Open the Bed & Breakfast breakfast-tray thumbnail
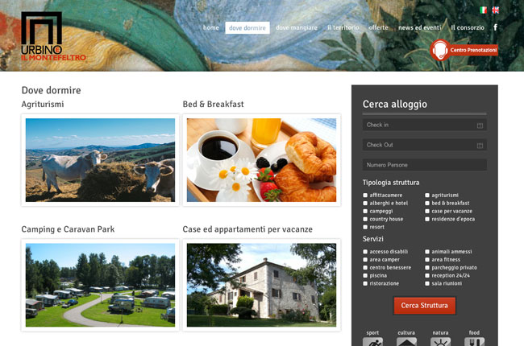Image resolution: width=524 pixels, height=346 pixels. [x=262, y=160]
